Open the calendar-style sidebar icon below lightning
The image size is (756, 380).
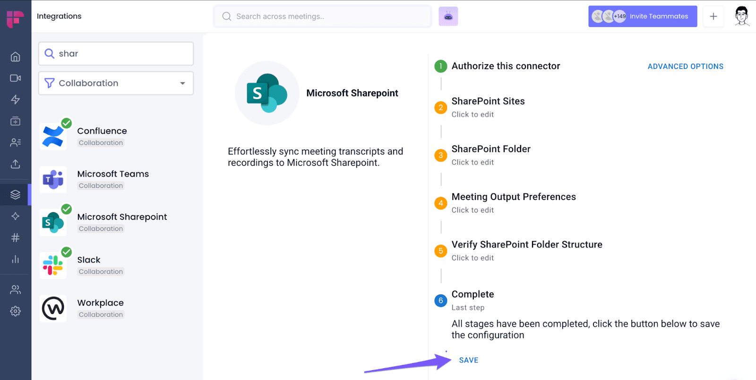click(15, 121)
